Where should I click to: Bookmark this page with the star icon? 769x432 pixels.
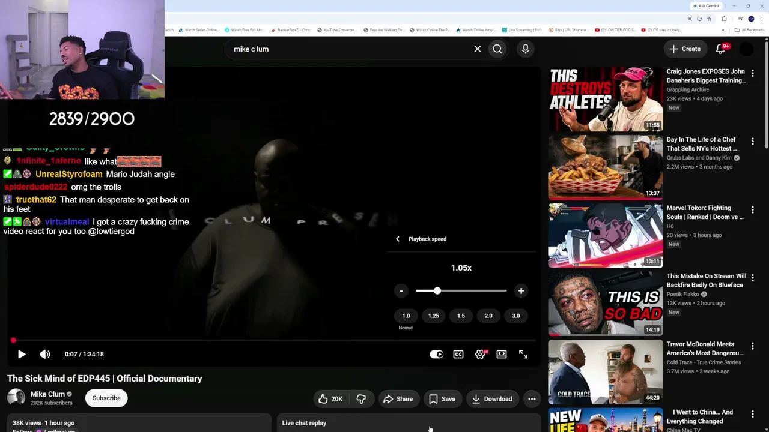709,19
